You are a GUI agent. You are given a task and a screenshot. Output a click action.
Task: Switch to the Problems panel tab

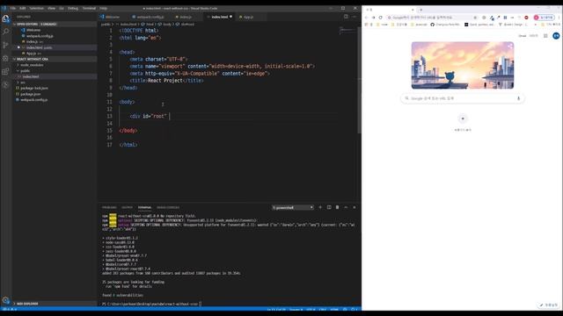[109, 207]
